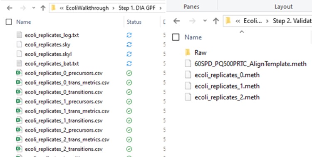
Task: Select file name ecoli_replicates.sky
Action: [x=47, y=45]
